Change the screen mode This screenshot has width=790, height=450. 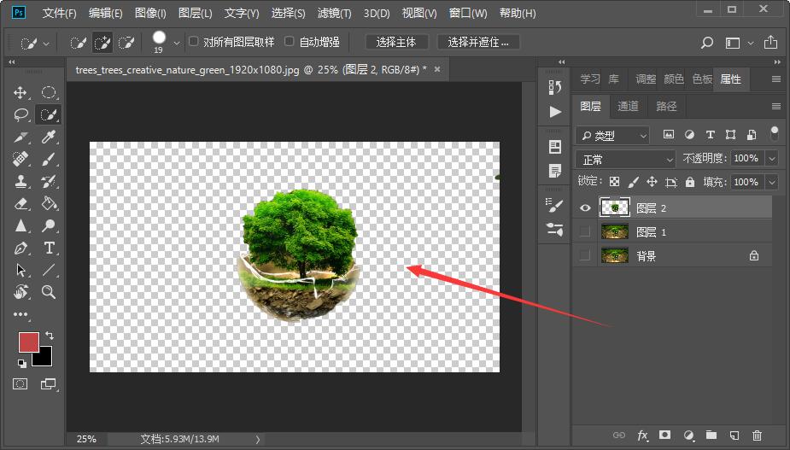pos(49,384)
